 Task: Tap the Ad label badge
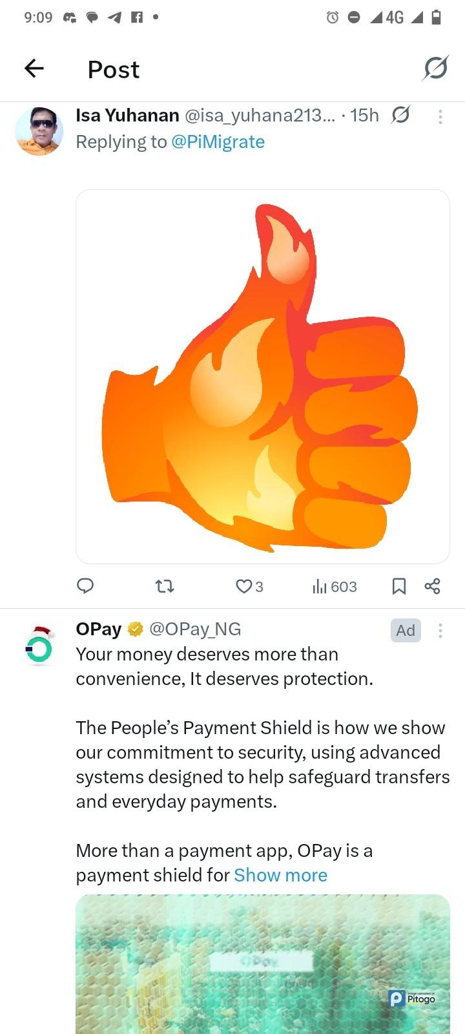tap(406, 630)
